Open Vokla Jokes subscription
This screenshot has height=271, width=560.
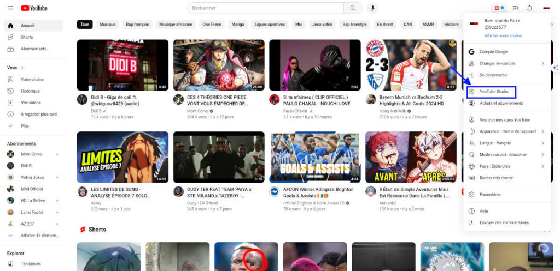33,177
